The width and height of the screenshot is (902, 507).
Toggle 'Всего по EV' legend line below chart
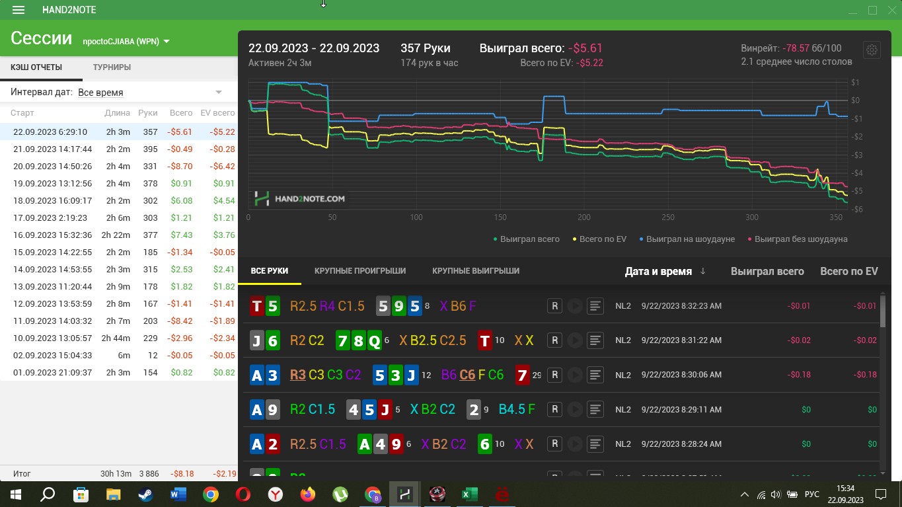599,239
